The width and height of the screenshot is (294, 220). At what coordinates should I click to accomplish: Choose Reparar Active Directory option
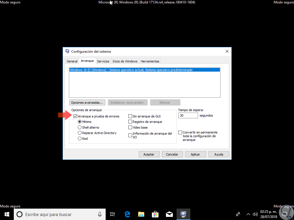80,133
